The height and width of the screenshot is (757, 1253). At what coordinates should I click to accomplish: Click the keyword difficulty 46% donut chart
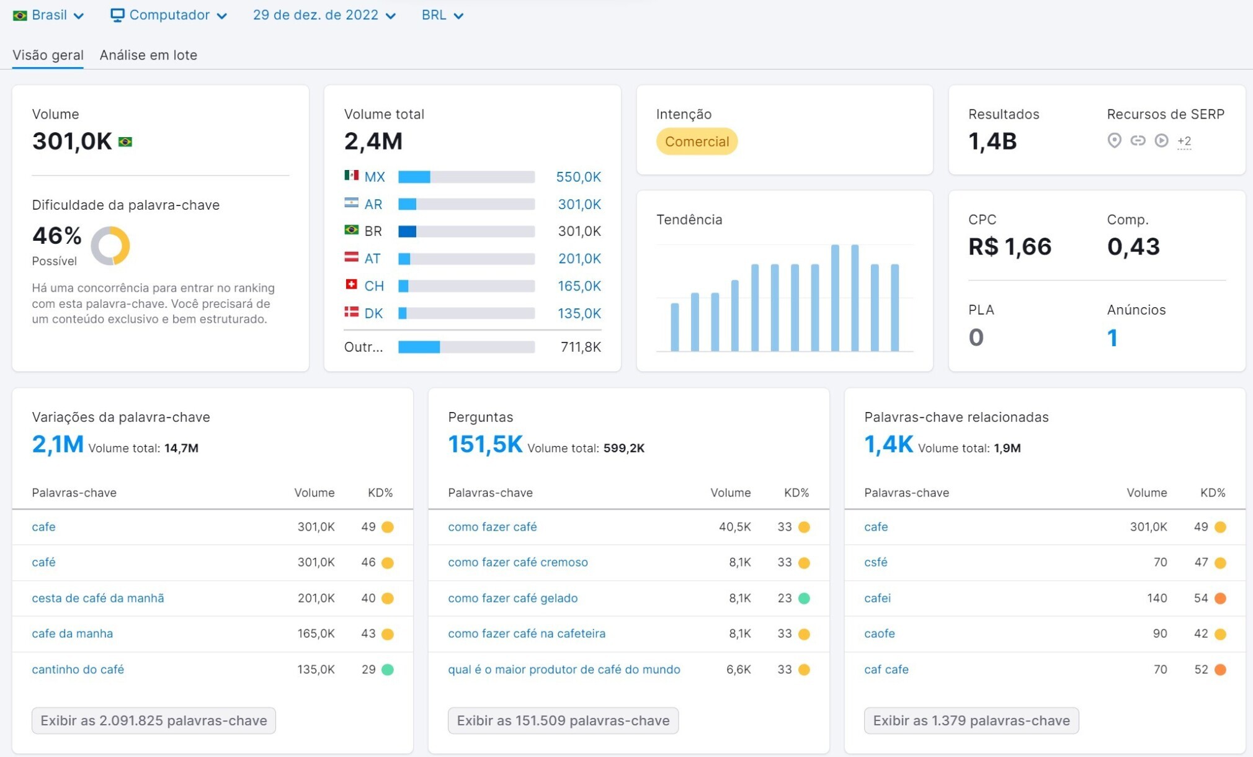click(110, 246)
